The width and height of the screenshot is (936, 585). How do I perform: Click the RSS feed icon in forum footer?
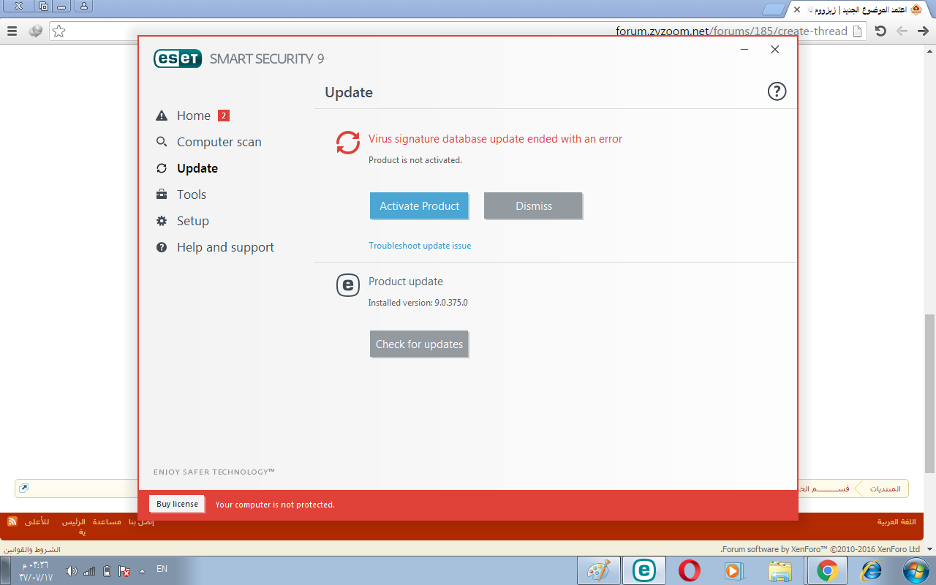tap(12, 521)
